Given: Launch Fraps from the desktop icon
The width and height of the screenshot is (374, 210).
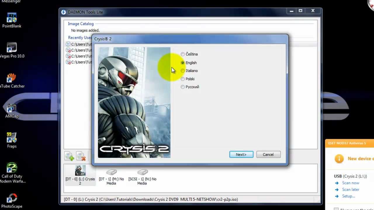Looking at the screenshot, I should (12, 141).
